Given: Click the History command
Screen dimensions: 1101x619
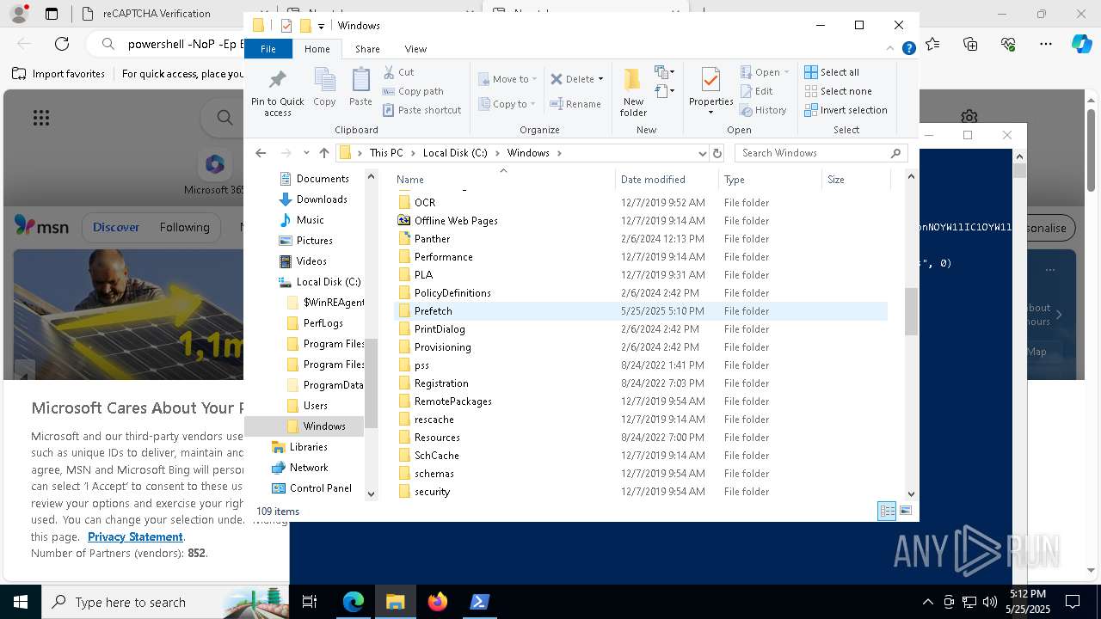Looking at the screenshot, I should [763, 110].
